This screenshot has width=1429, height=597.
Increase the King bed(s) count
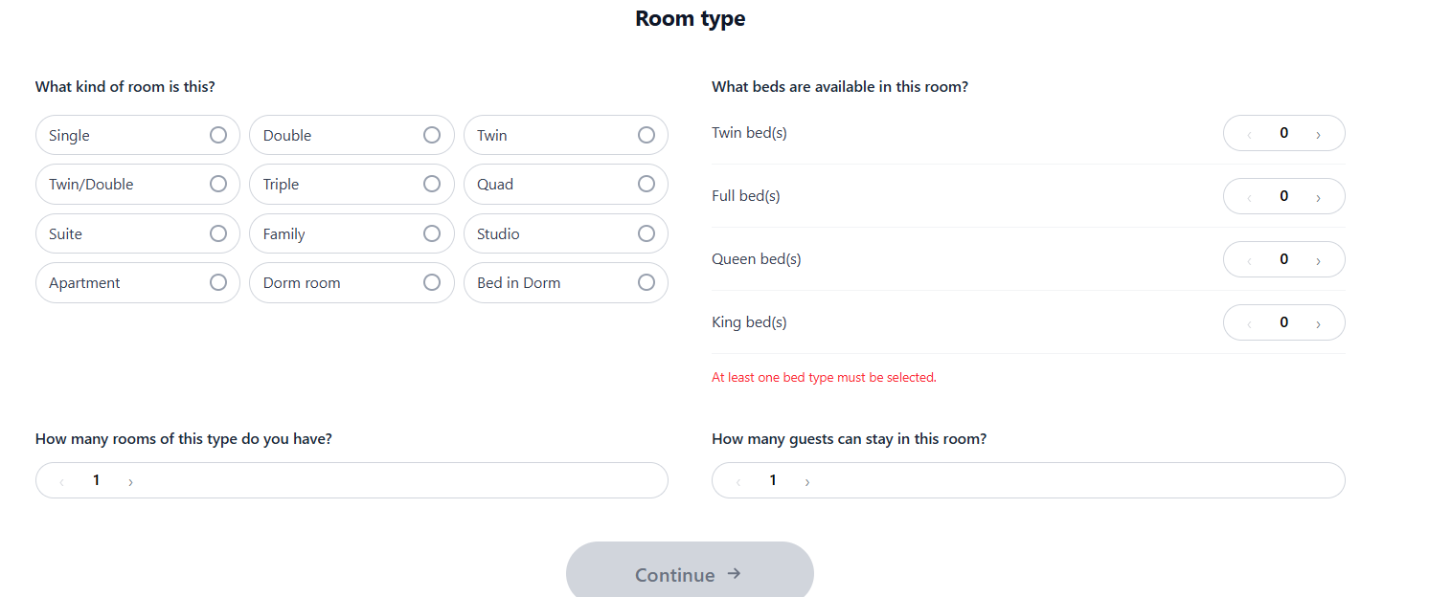pos(1318,323)
